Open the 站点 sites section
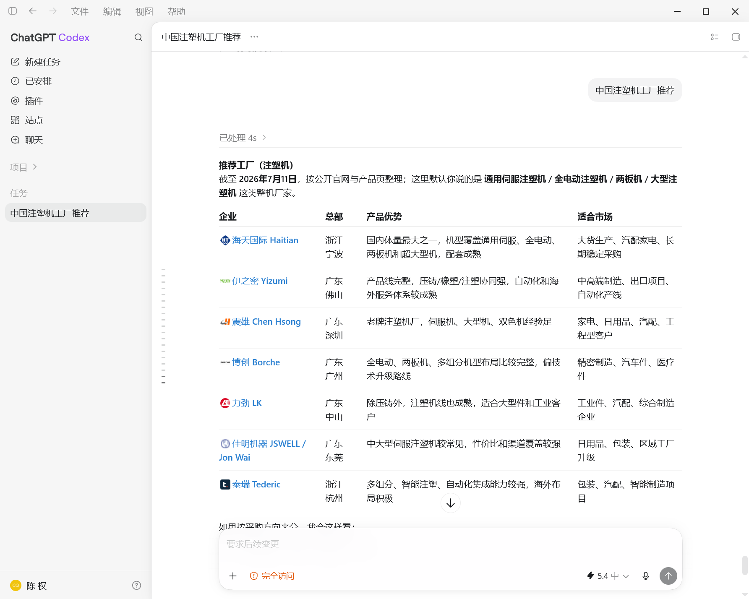Screen dimensions: 749x599 pyautogui.click(x=76, y=120)
